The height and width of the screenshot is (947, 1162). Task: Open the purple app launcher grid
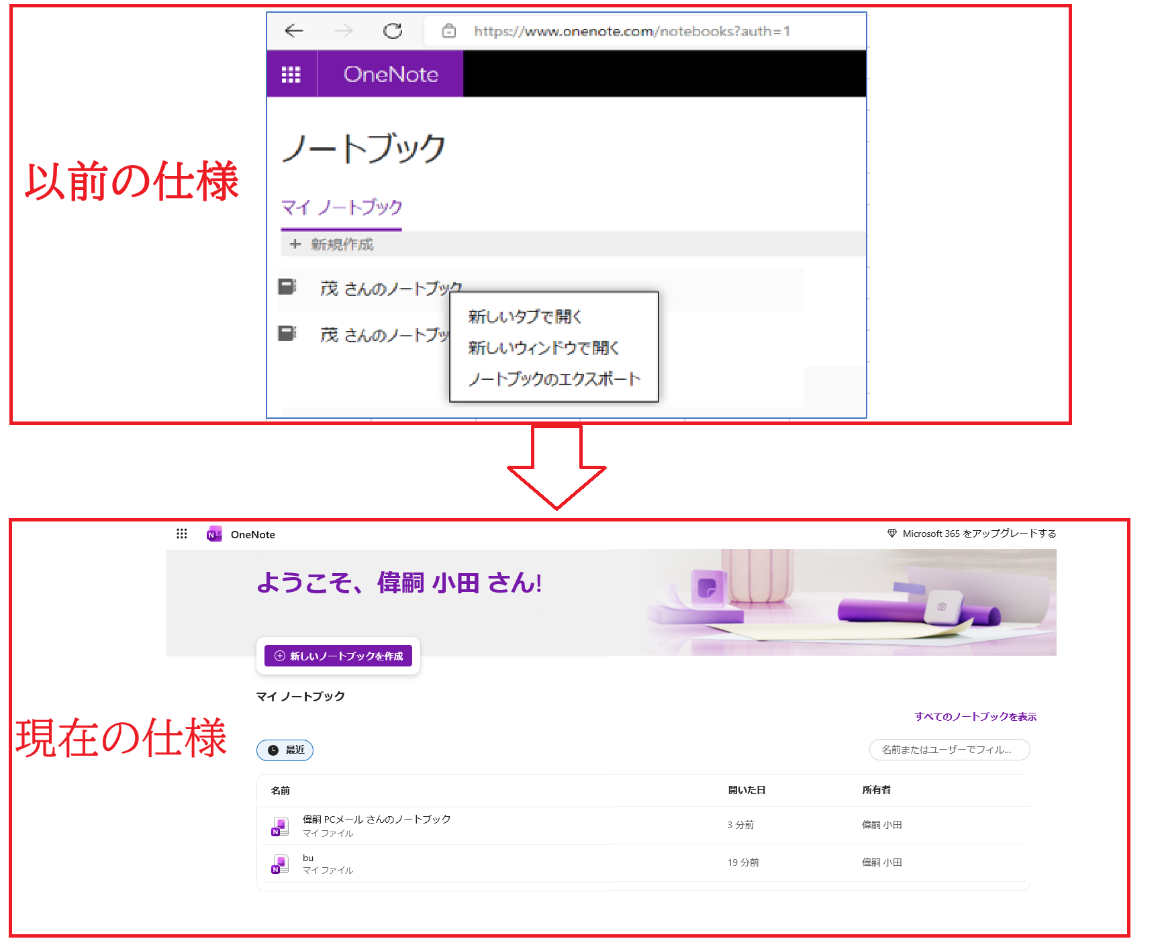pyautogui.click(x=291, y=74)
